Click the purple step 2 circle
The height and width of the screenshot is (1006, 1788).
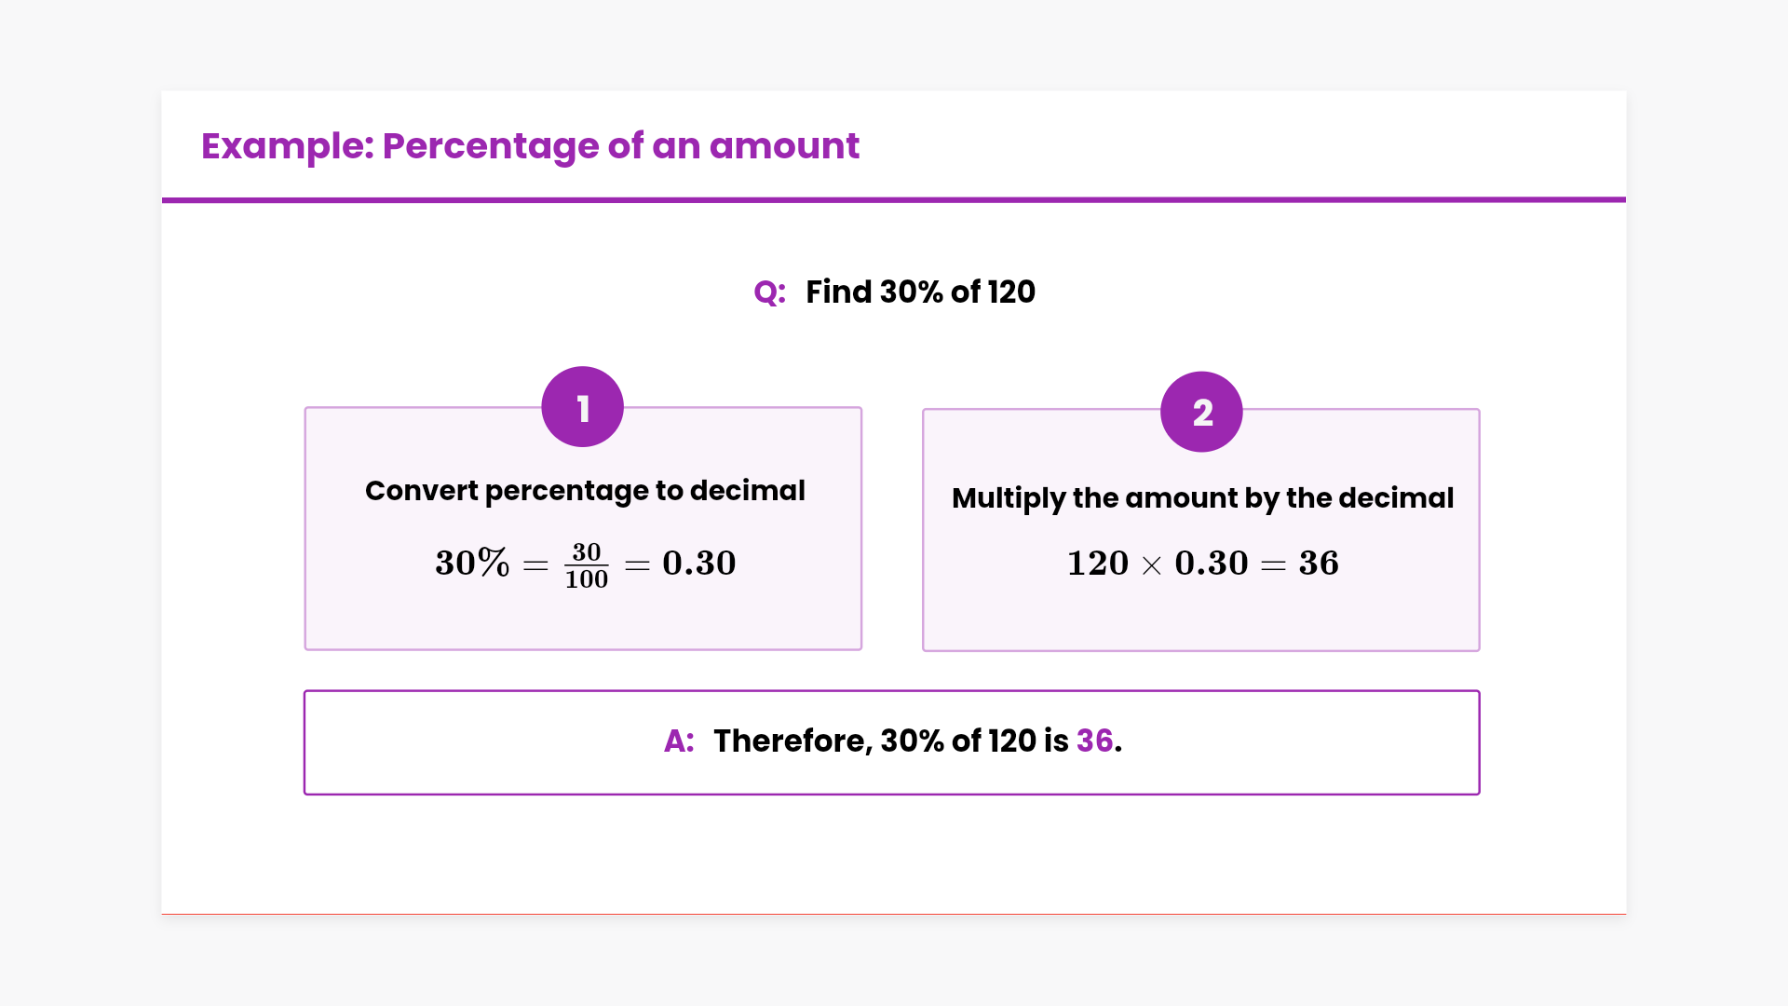click(x=1201, y=412)
